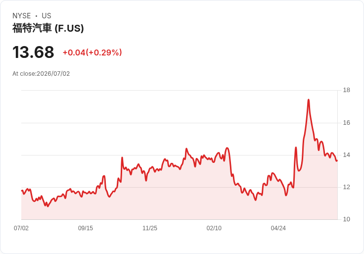Click the 16 y-axis price label
This screenshot has width=364, height=254.
[346, 123]
